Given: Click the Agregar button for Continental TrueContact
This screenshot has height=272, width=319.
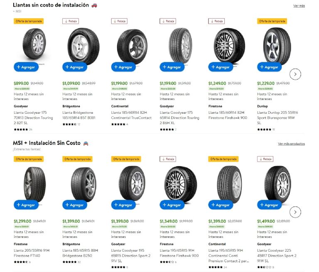Looking at the screenshot, I should coord(123,67).
